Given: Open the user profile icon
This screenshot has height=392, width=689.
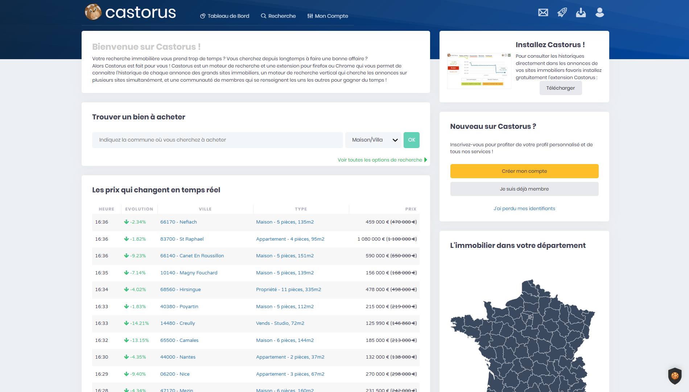Looking at the screenshot, I should click(x=599, y=13).
